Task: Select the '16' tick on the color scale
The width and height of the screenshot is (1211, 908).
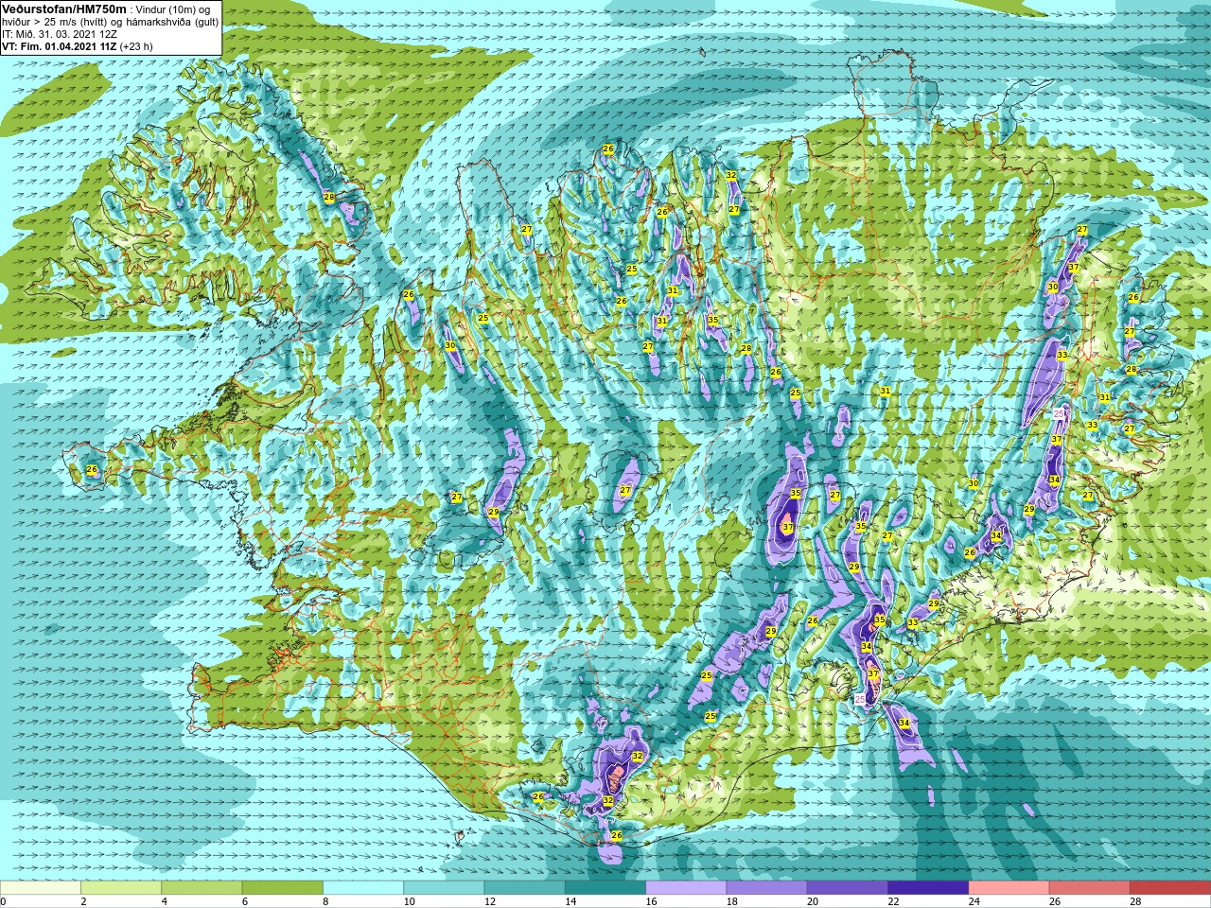Action: pyautogui.click(x=651, y=901)
